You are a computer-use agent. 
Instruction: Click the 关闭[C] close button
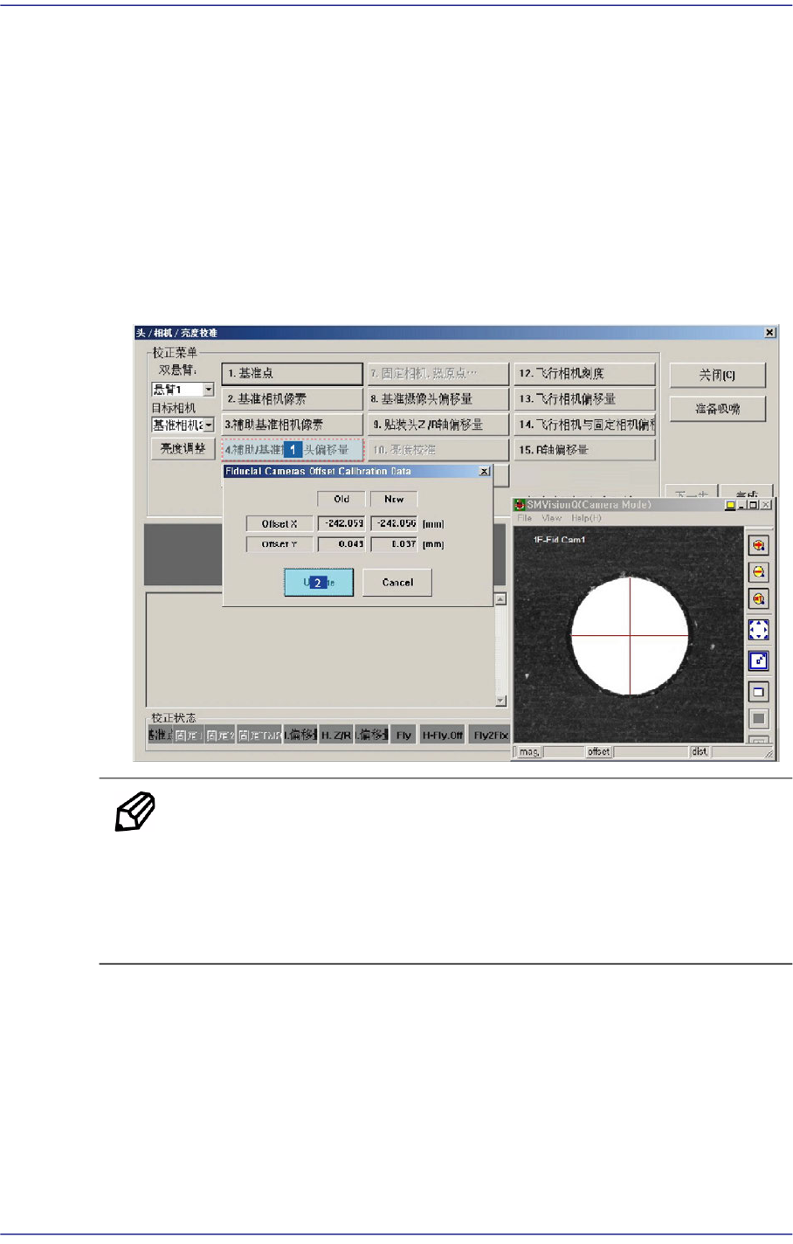(718, 375)
